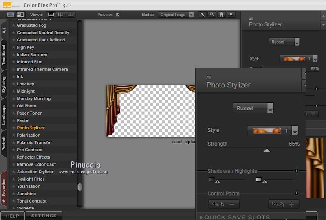The image size is (326, 220).
Task: Select split preview view icon
Action: pyautogui.click(x=61, y=15)
